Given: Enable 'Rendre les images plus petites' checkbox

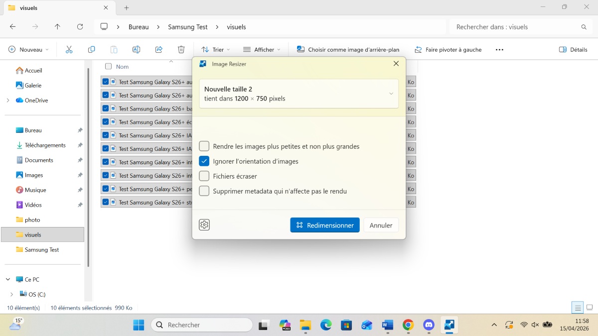Looking at the screenshot, I should coord(204,146).
